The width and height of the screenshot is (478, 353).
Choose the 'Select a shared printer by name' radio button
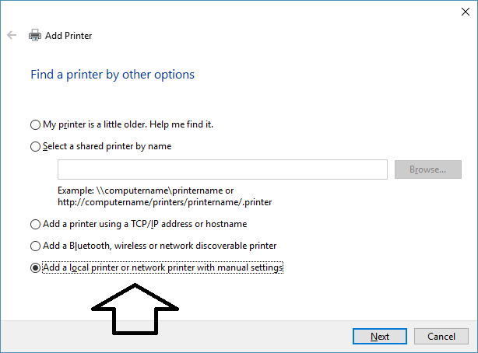(35, 146)
